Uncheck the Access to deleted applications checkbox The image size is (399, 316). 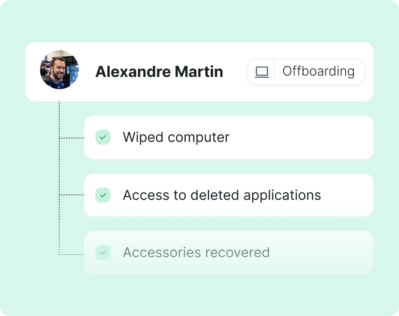click(103, 195)
